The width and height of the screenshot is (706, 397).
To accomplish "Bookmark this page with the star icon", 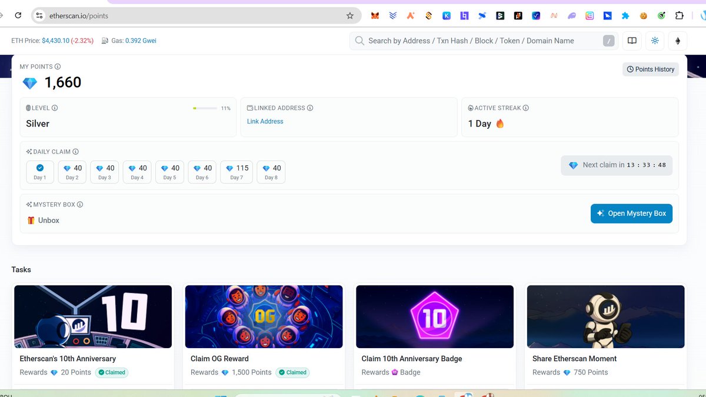I will (350, 16).
